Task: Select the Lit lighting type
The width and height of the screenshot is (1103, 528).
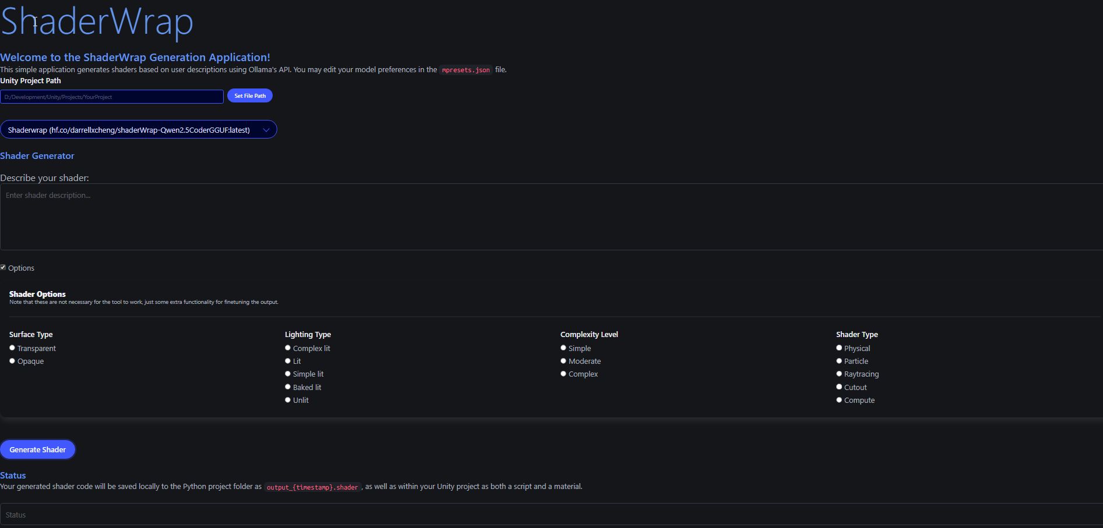Action: [287, 360]
